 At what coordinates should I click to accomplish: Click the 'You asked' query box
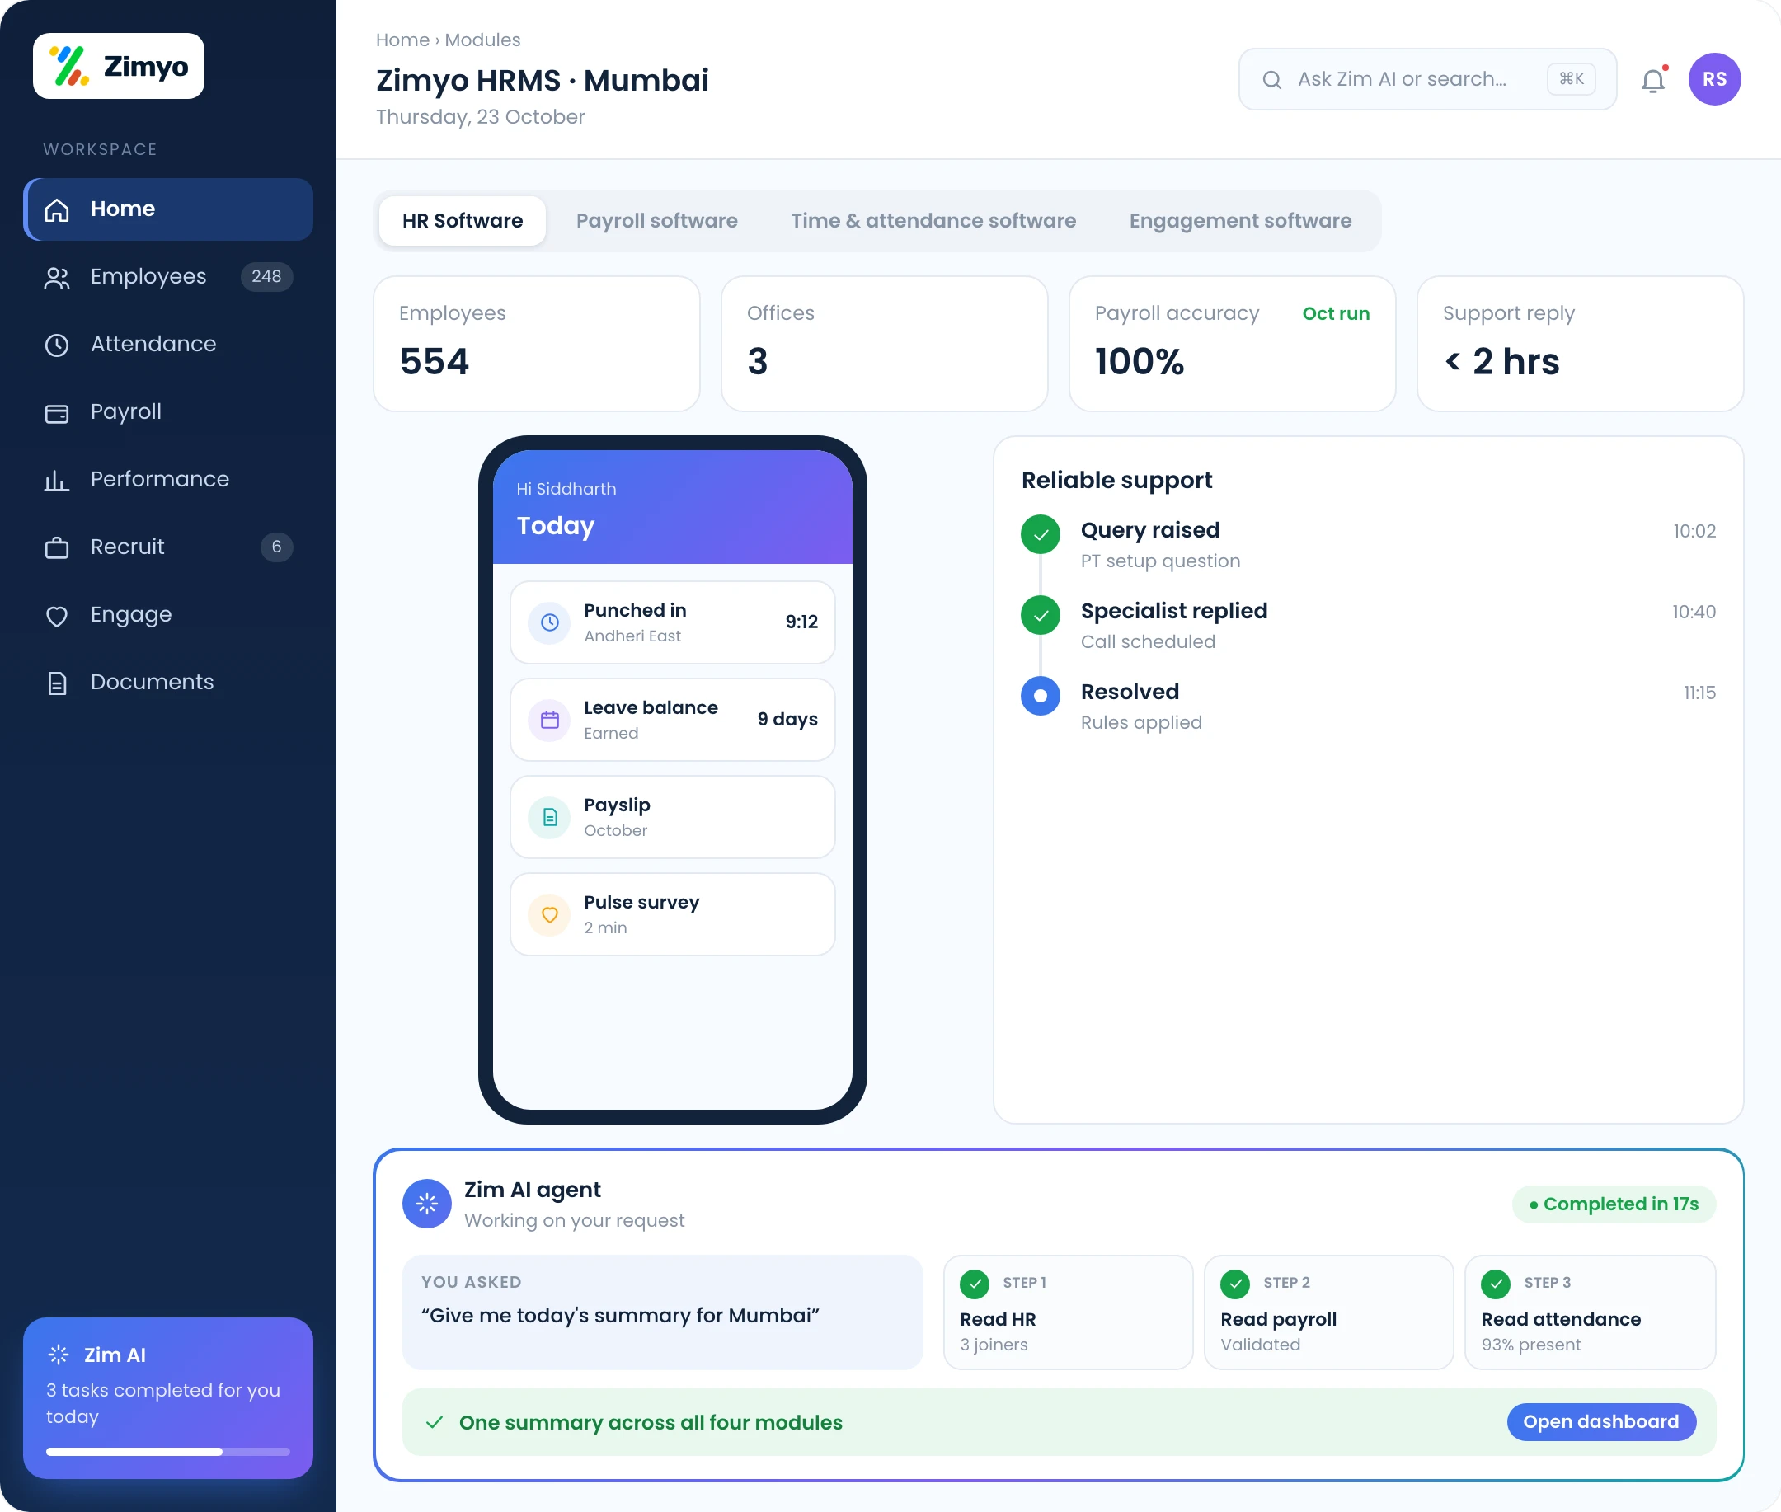coord(663,1313)
